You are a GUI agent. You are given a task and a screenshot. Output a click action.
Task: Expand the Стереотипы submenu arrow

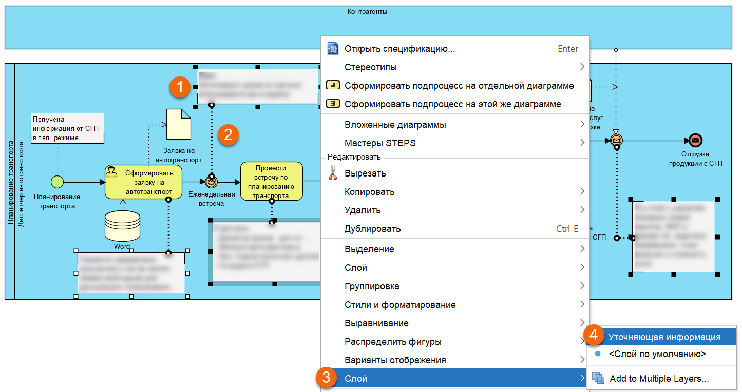[582, 66]
